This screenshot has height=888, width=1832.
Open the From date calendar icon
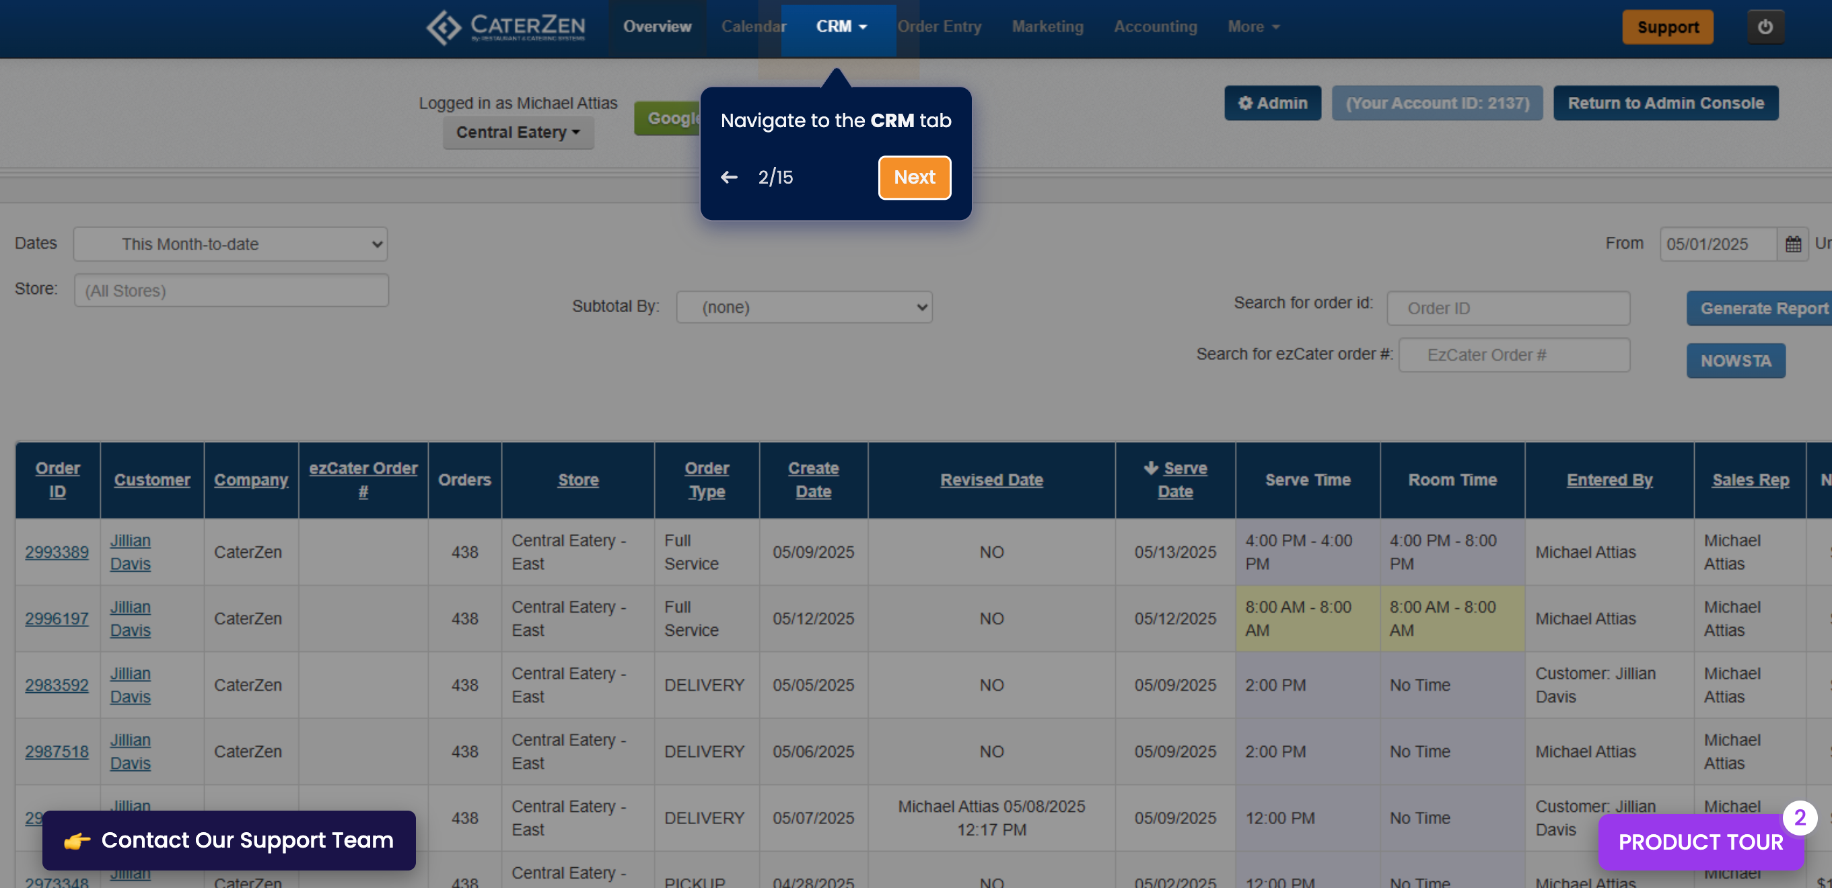point(1792,245)
